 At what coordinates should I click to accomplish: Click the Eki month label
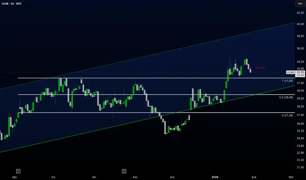[94, 177]
